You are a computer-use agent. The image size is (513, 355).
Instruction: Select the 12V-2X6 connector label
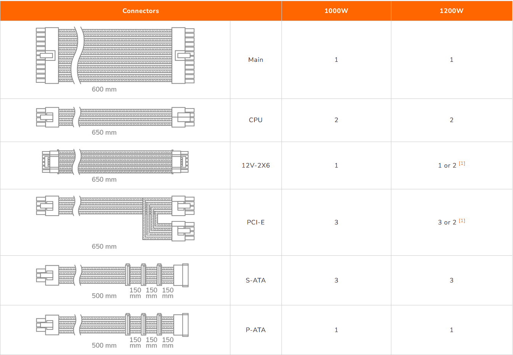(256, 165)
